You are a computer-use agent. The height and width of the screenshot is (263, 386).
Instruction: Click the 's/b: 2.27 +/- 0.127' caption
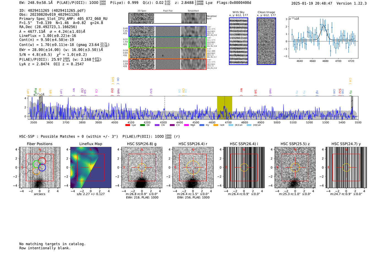[91, 194]
